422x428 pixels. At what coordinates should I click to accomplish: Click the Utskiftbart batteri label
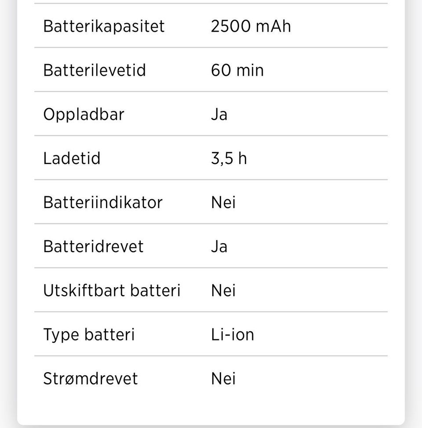click(x=112, y=291)
